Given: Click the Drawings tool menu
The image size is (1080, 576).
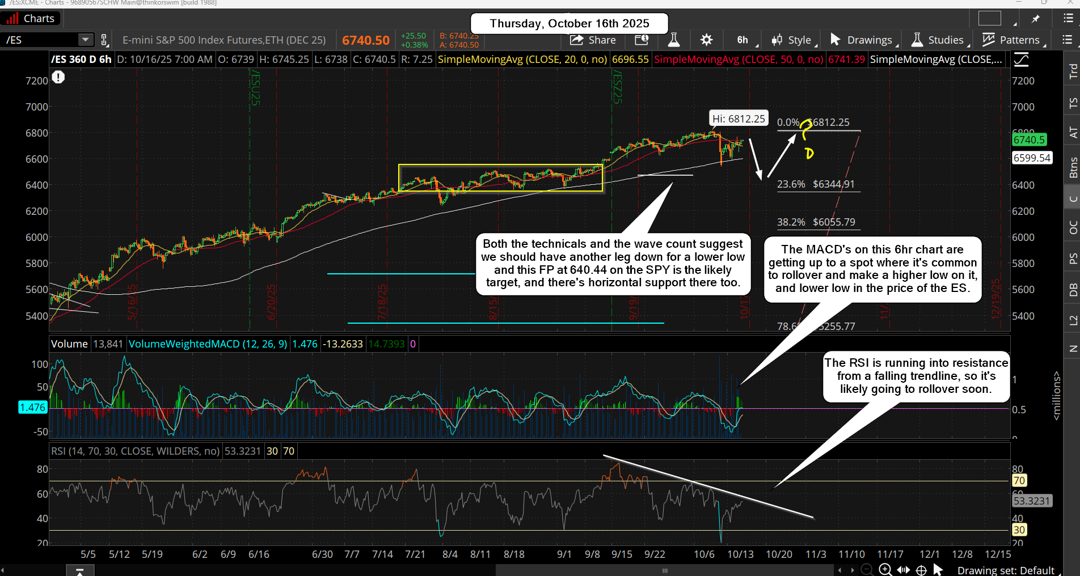Looking at the screenshot, I should coord(862,40).
